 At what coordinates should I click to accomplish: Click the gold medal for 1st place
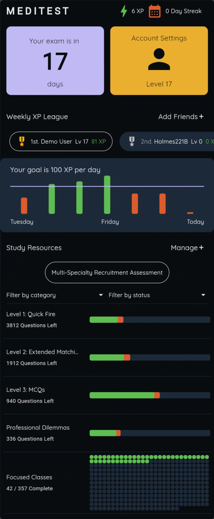coord(22,141)
